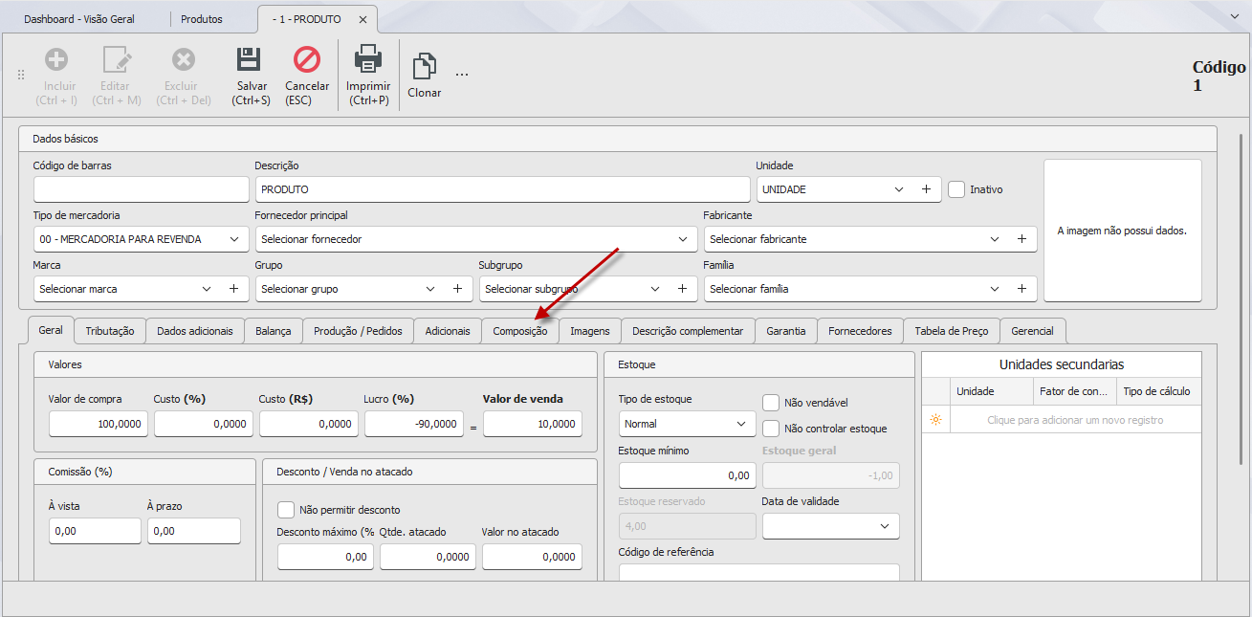
Task: Toggle the Inativo checkbox
Action: pos(956,189)
